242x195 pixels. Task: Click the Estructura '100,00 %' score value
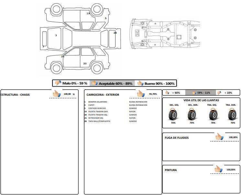click(69, 94)
